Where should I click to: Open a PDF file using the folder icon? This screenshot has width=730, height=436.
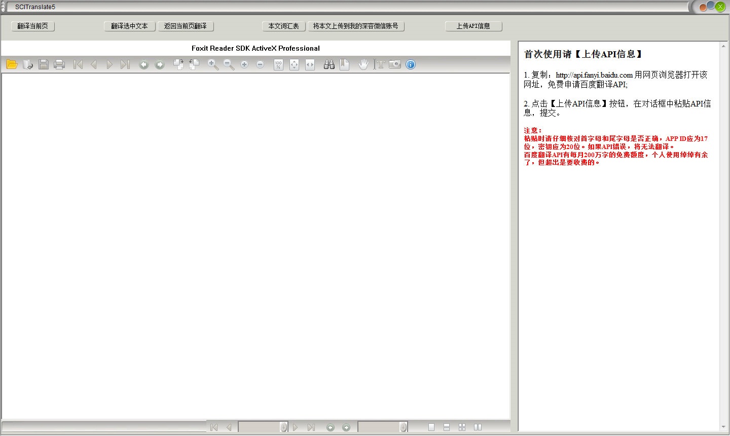pyautogui.click(x=12, y=64)
